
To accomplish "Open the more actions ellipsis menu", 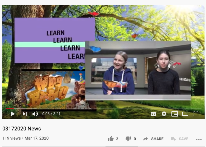I will [199, 139].
